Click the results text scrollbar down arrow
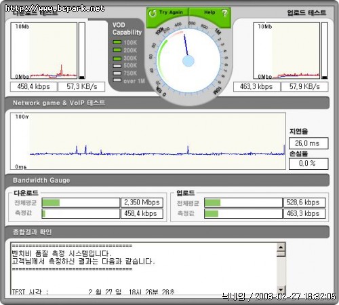Viewport: 339px width, 305px height. click(281, 289)
